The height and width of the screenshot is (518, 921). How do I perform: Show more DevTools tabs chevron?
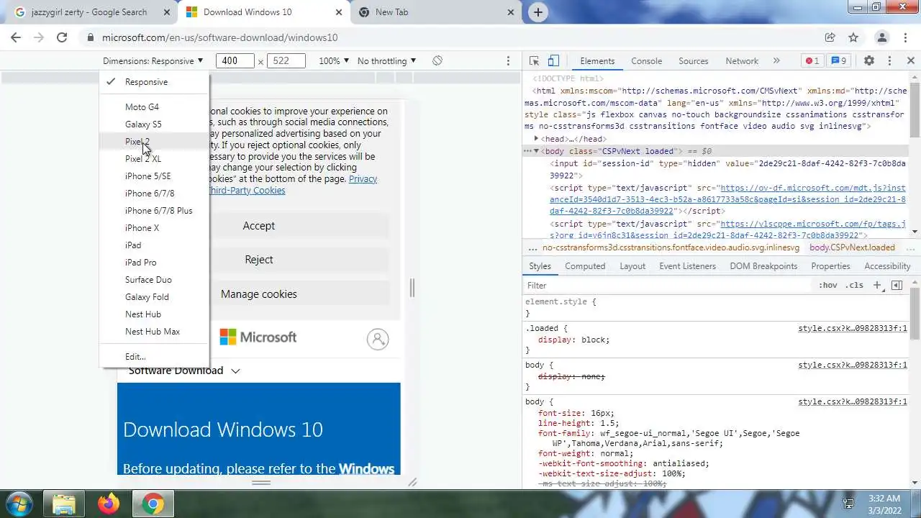tap(776, 61)
